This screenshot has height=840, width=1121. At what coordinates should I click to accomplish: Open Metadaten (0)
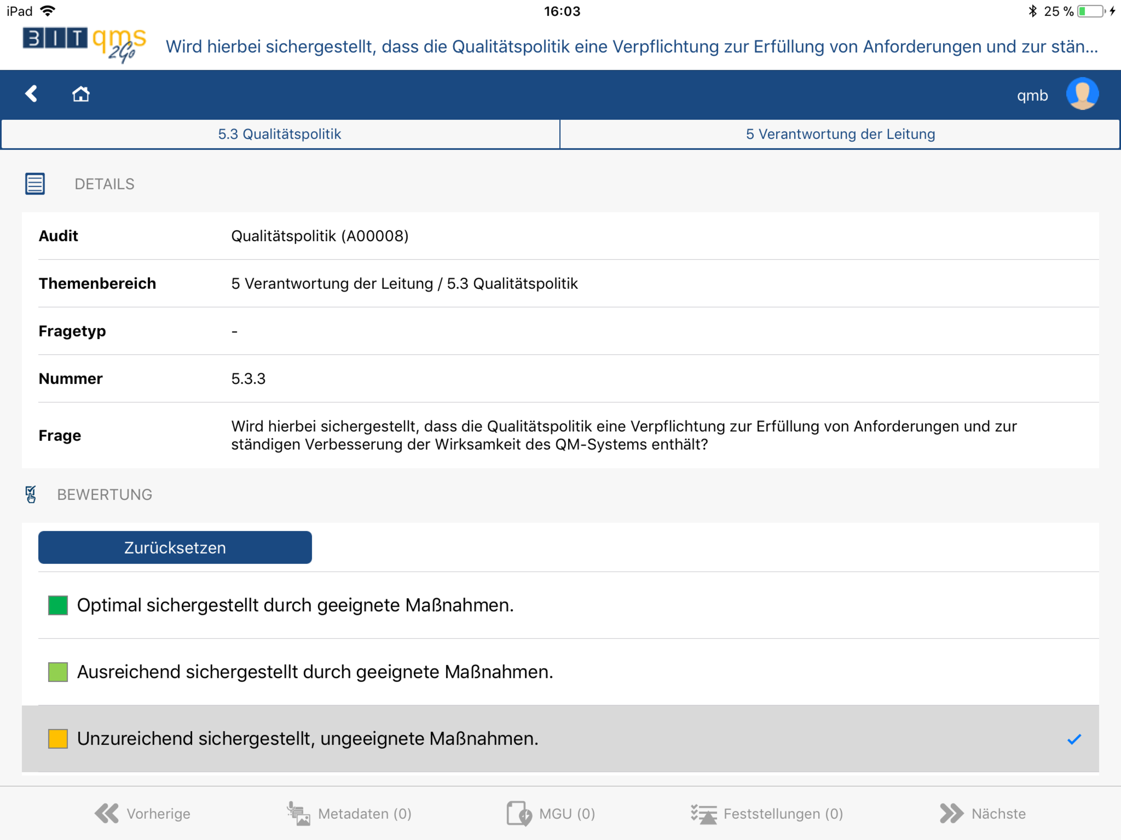coord(349,813)
